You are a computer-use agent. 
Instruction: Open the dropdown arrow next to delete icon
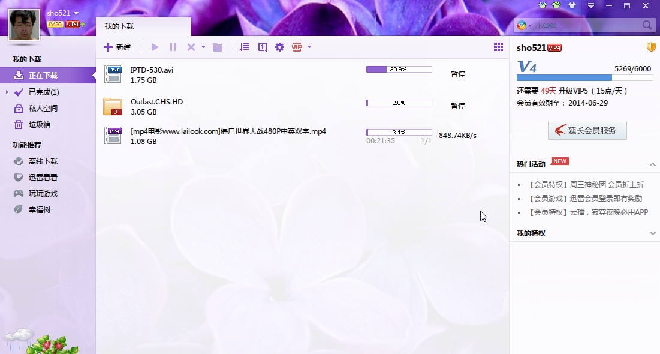pyautogui.click(x=203, y=47)
